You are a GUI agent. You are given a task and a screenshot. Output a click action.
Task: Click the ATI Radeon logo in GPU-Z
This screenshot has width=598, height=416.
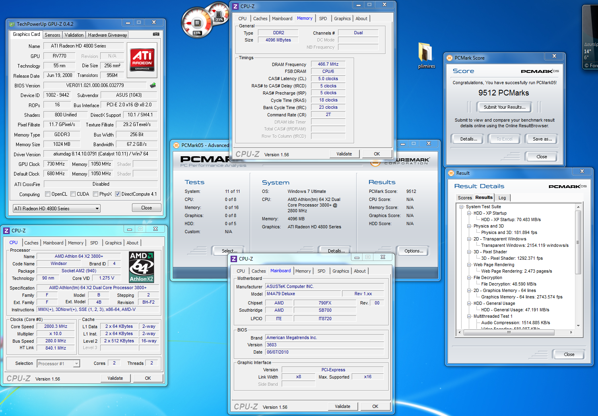pyautogui.click(x=142, y=60)
